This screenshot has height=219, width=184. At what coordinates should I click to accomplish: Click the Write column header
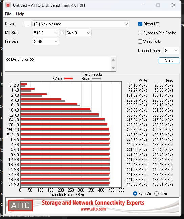coord(143,80)
